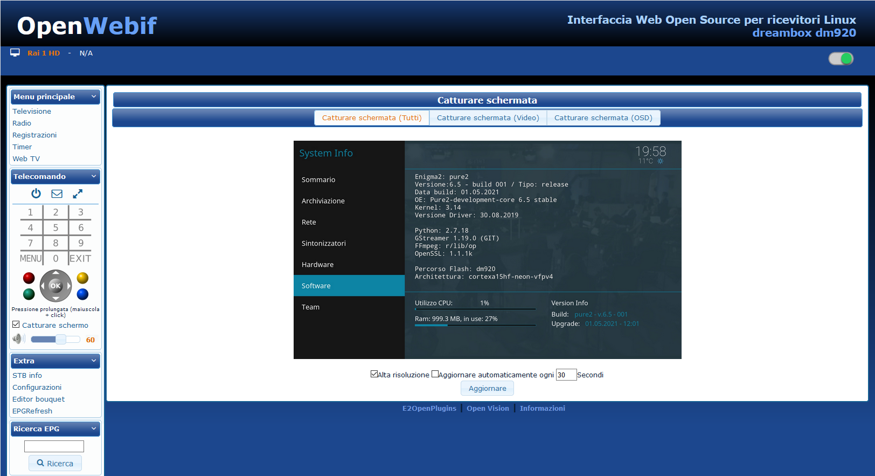The image size is (875, 476).
Task: Click the green remote button
Action: click(x=29, y=294)
